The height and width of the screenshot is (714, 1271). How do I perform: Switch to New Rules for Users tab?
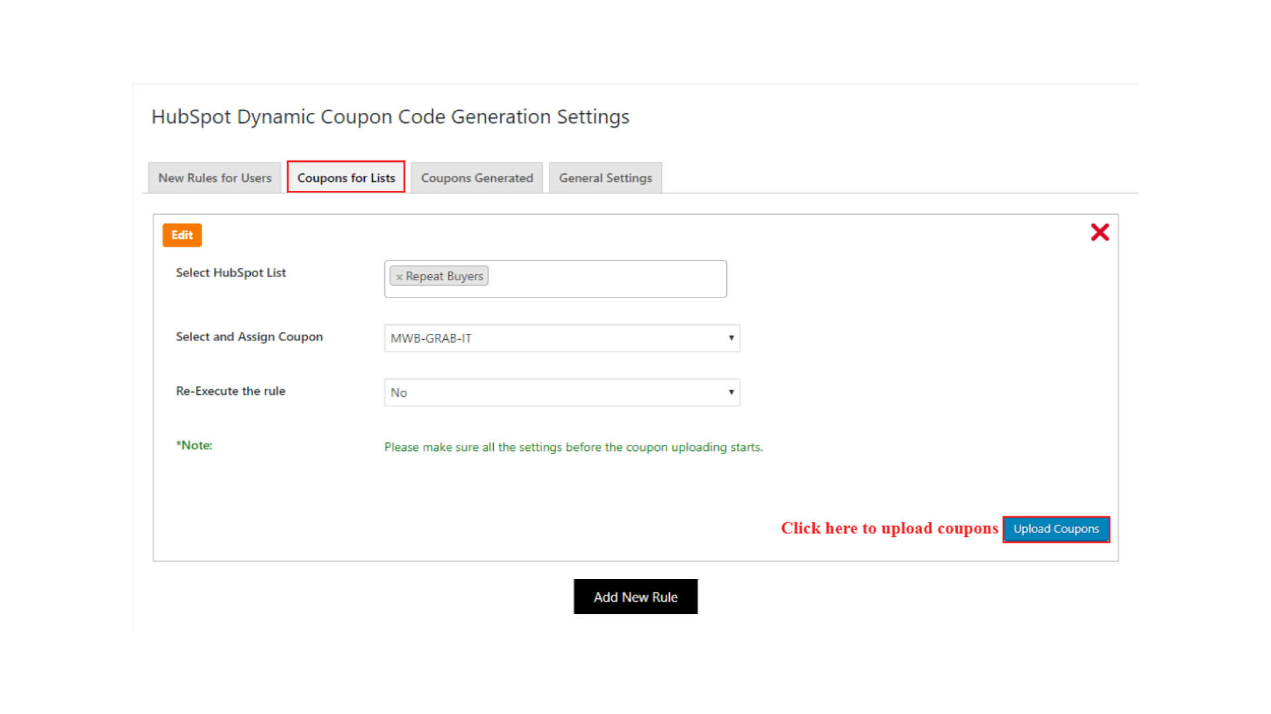pos(214,178)
